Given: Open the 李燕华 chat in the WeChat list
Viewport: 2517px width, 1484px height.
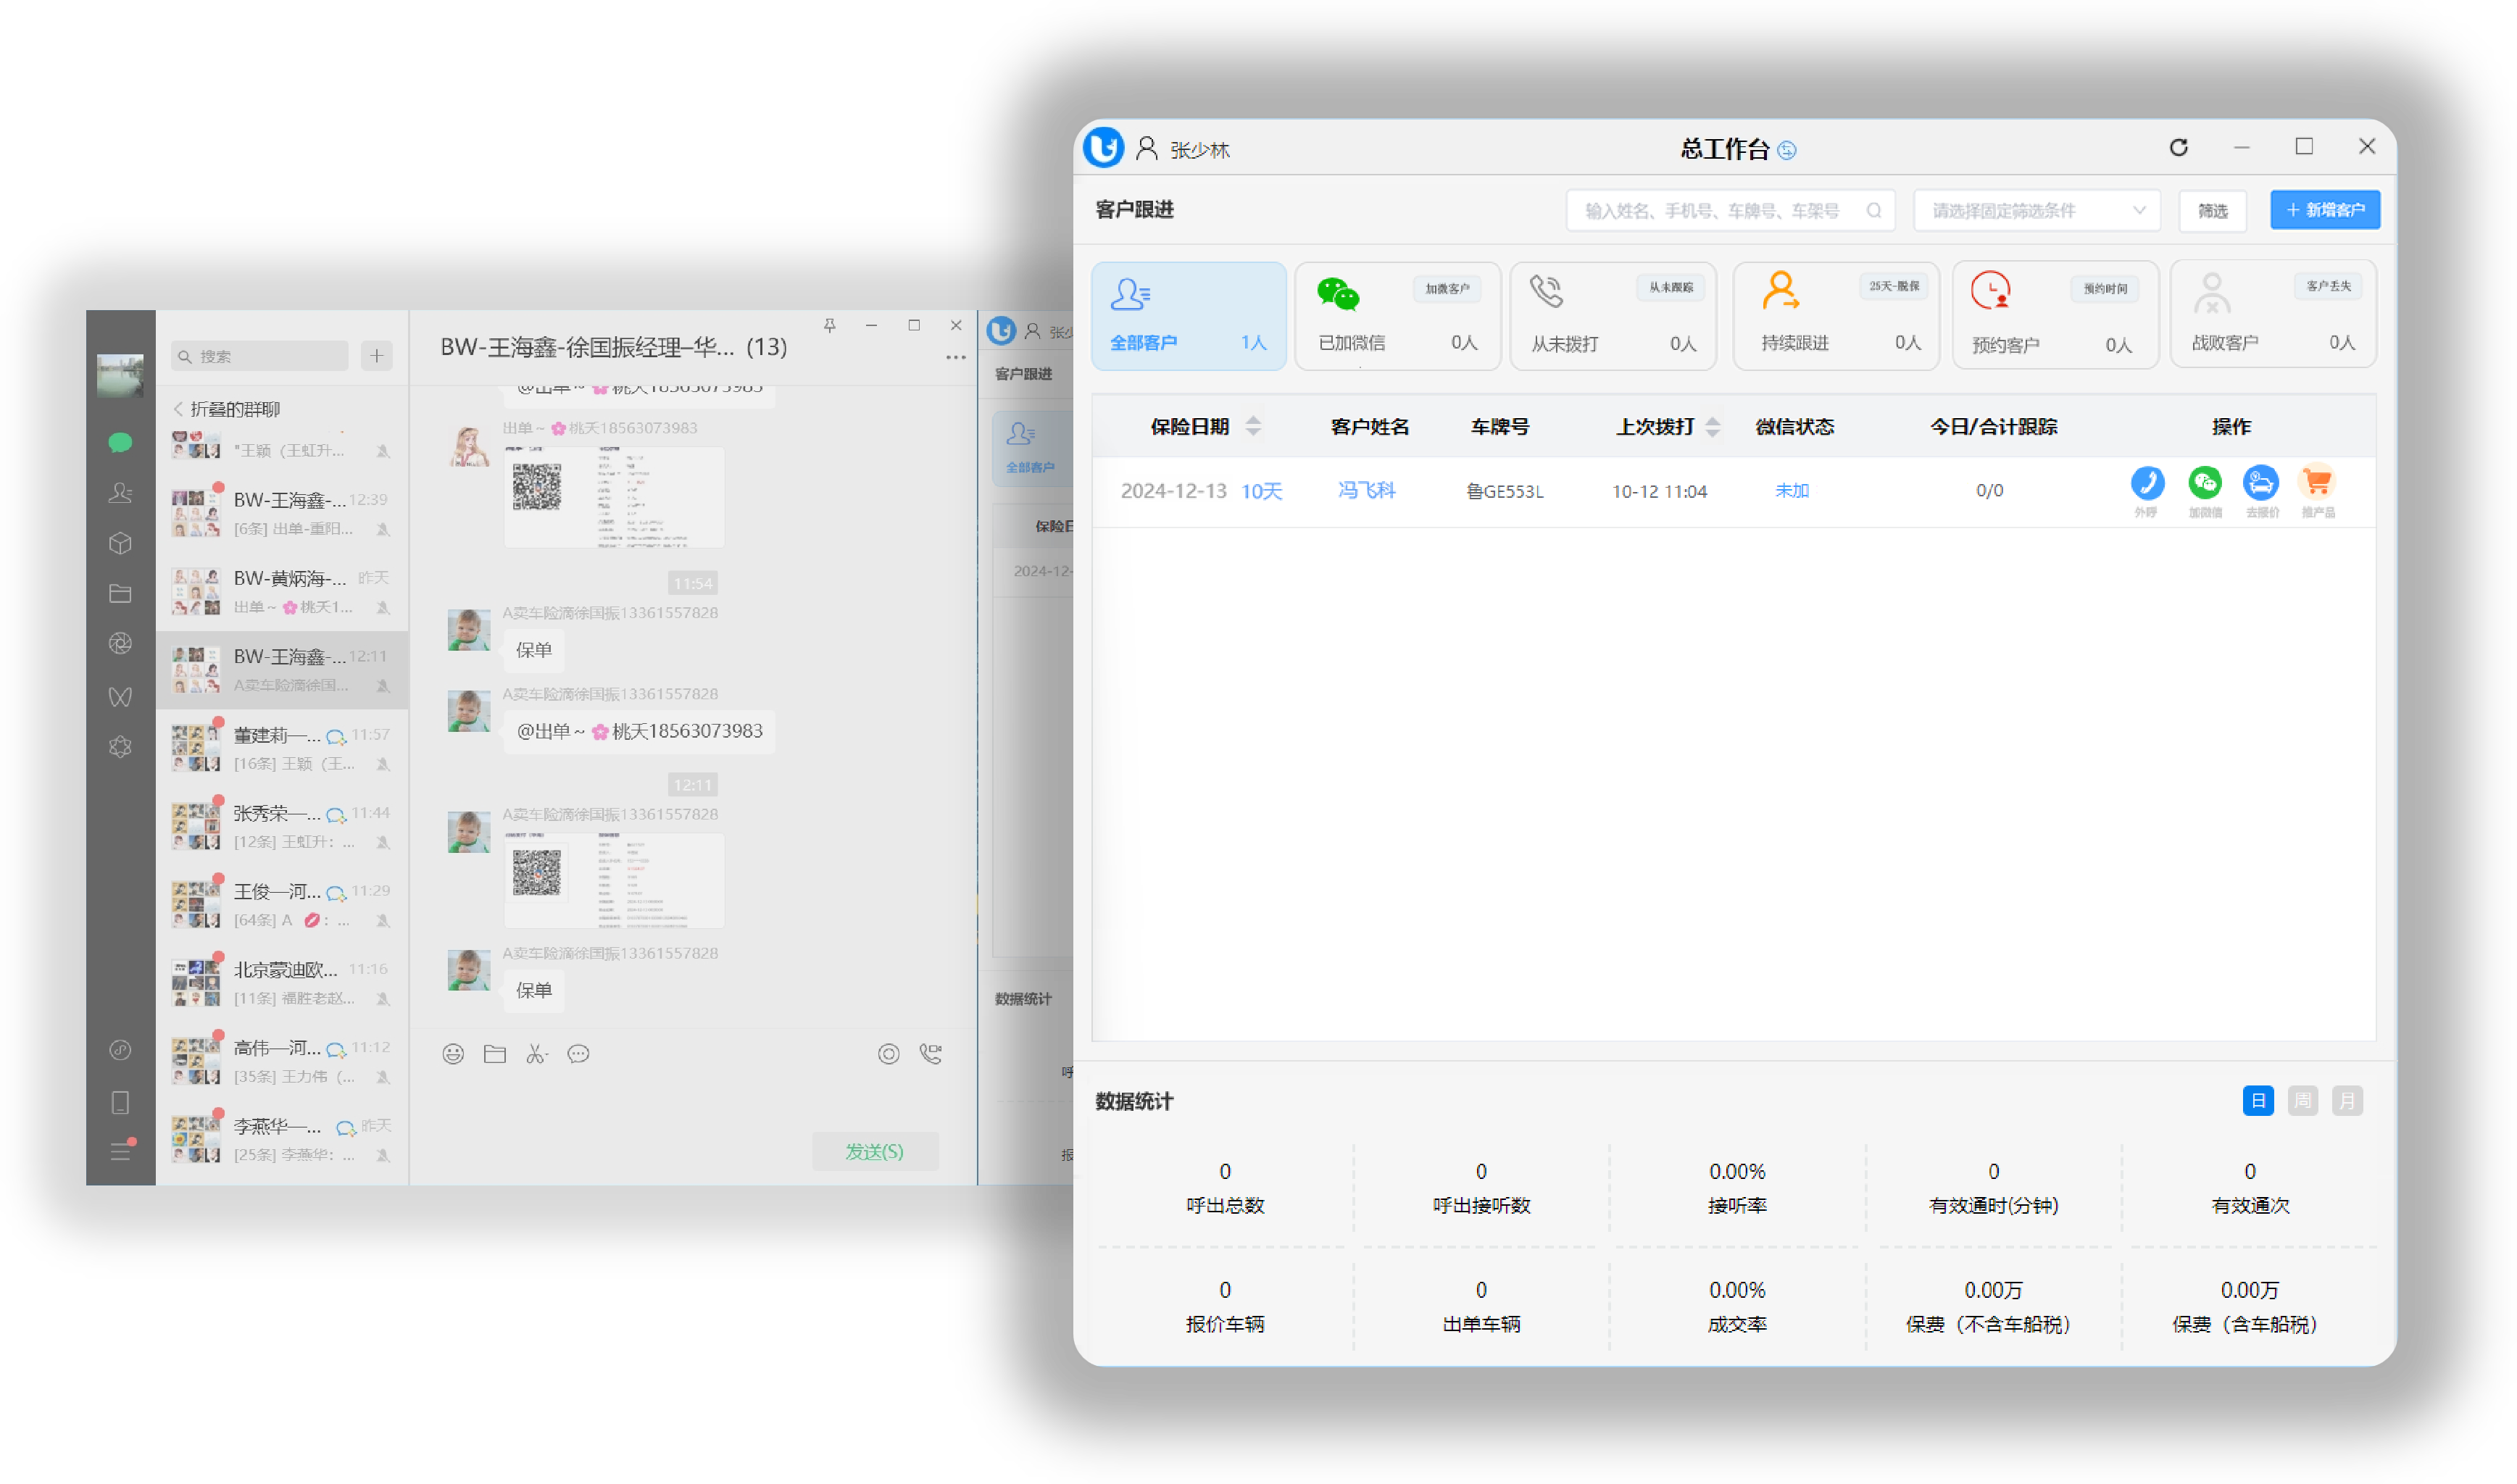Looking at the screenshot, I should 281,1140.
